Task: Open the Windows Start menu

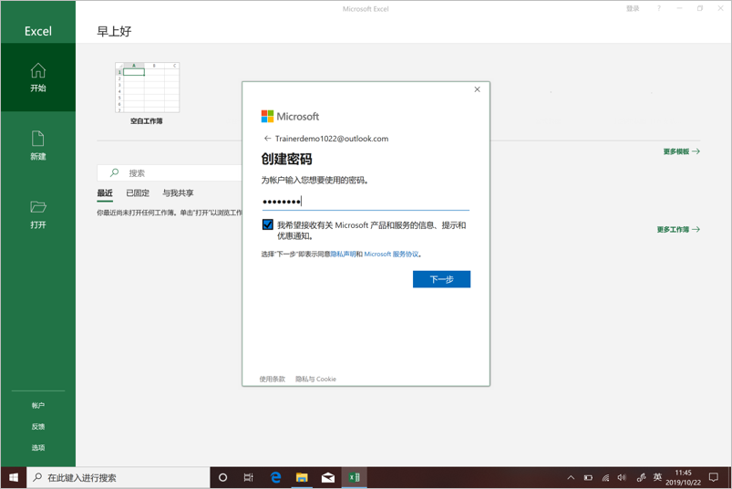Action: click(x=14, y=477)
